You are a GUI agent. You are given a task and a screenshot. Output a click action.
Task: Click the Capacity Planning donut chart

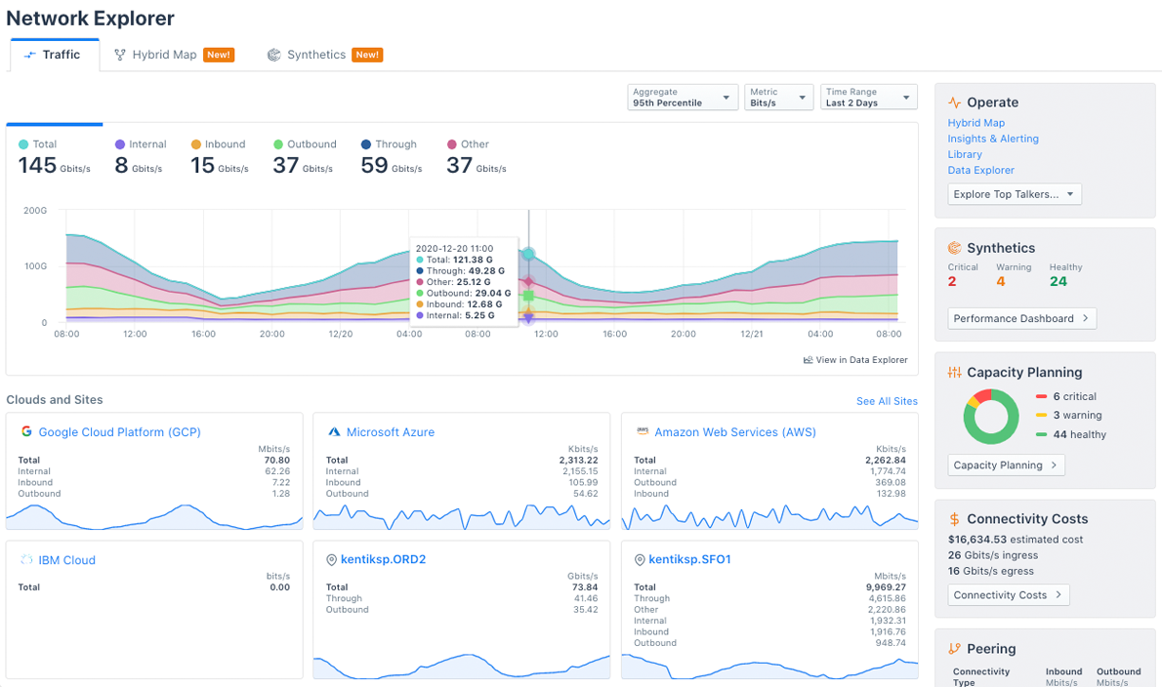[x=990, y=416]
